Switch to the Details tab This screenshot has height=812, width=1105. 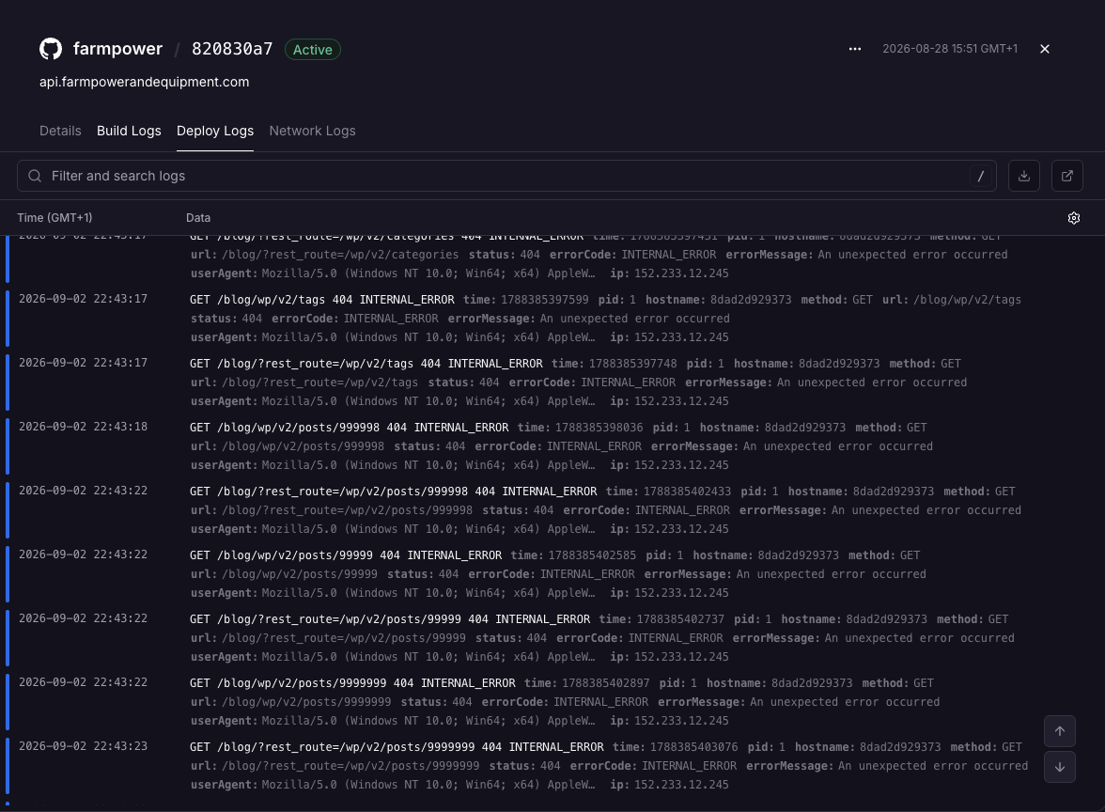click(60, 132)
